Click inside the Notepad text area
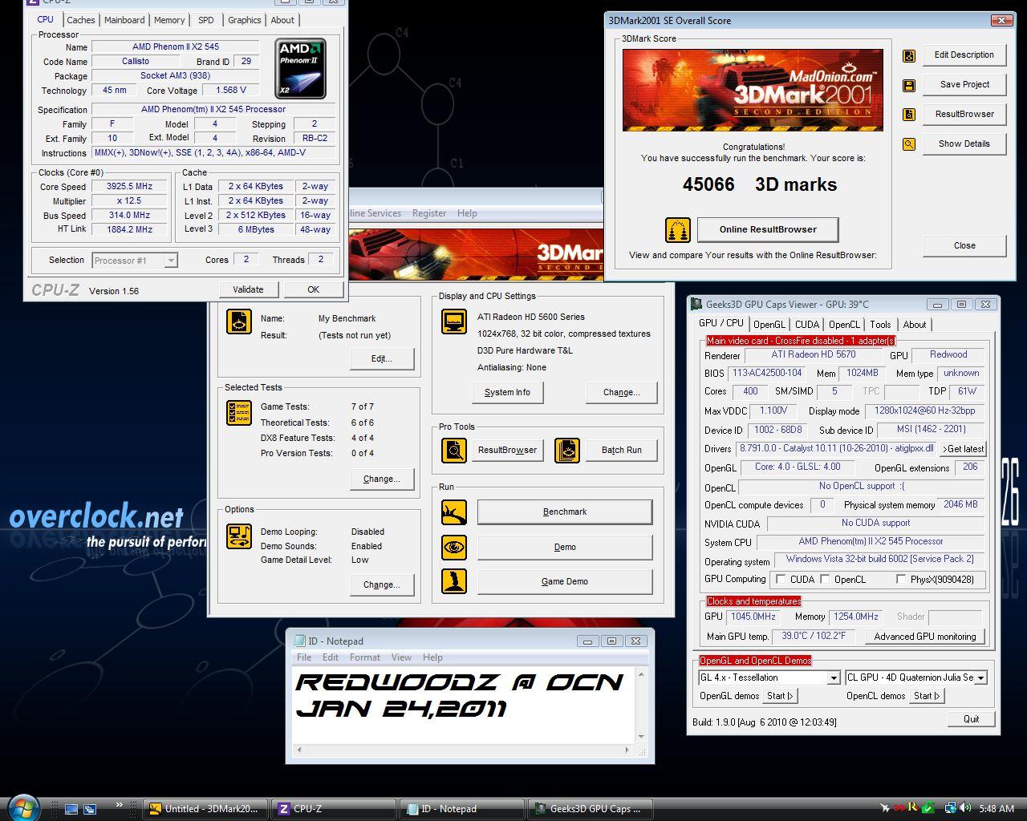 coord(464,706)
